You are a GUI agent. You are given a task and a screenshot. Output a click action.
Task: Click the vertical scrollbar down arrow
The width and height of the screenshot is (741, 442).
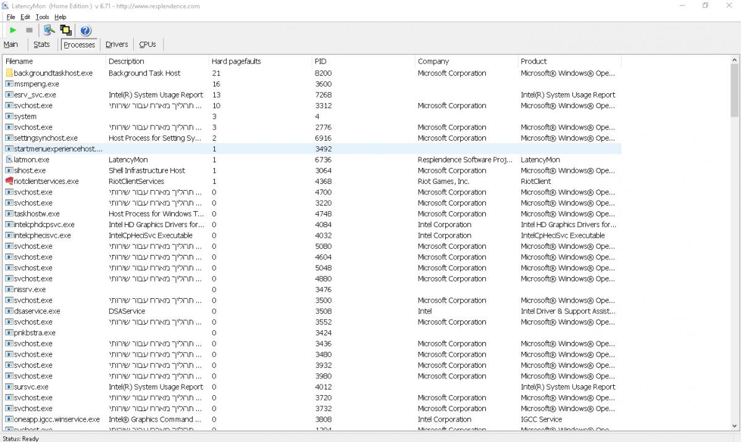pos(735,426)
